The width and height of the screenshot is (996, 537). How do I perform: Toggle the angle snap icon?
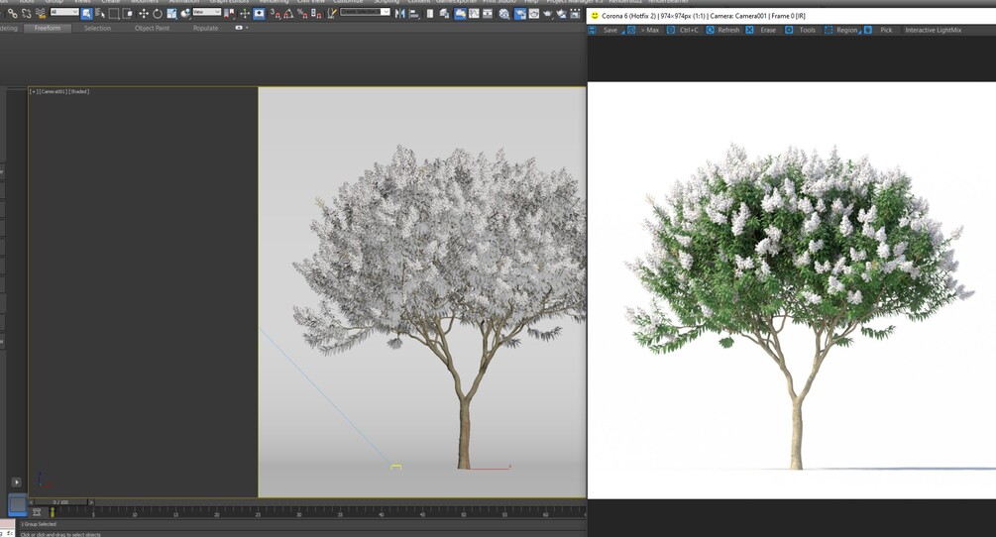(x=288, y=13)
